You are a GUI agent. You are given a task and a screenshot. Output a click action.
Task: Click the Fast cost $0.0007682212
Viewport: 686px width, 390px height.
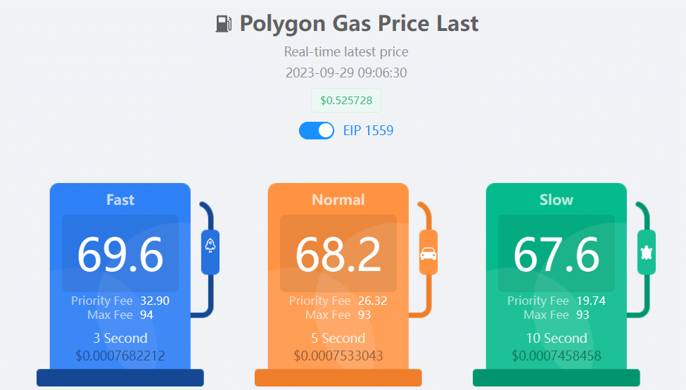click(x=120, y=356)
